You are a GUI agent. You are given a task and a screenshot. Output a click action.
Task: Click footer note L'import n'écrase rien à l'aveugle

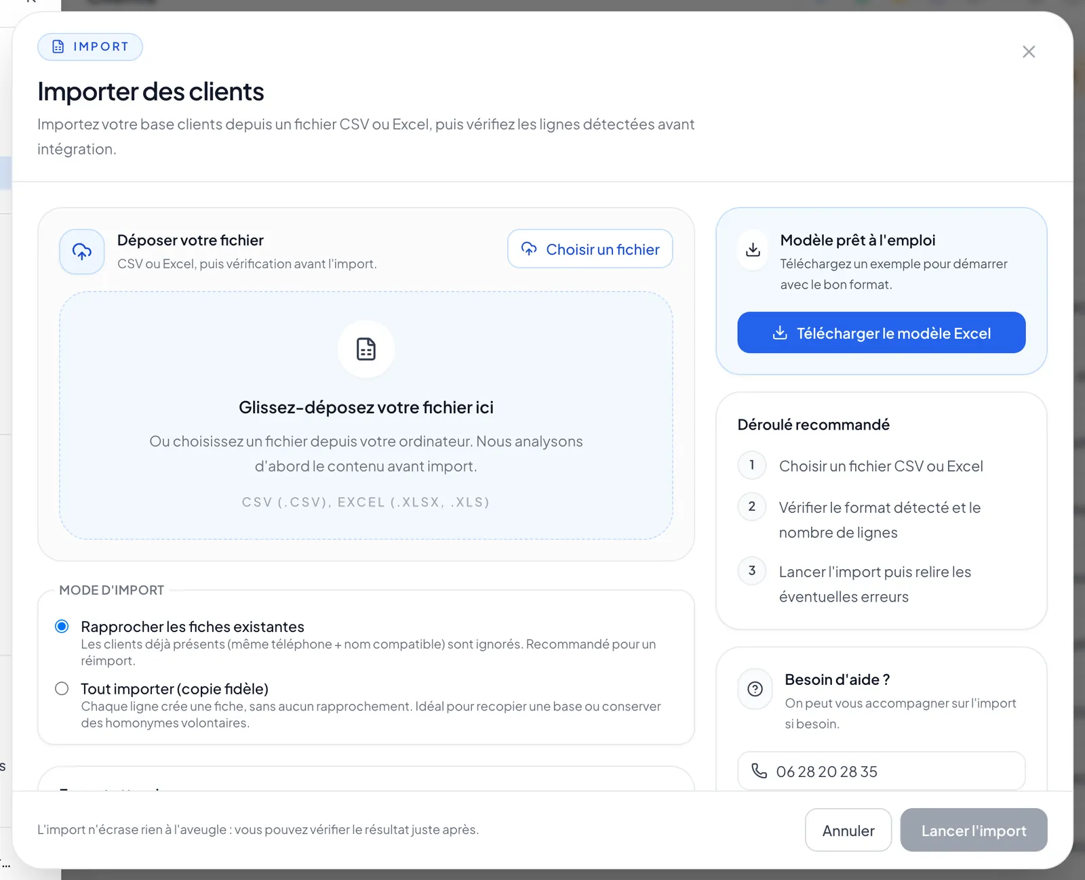tap(258, 830)
